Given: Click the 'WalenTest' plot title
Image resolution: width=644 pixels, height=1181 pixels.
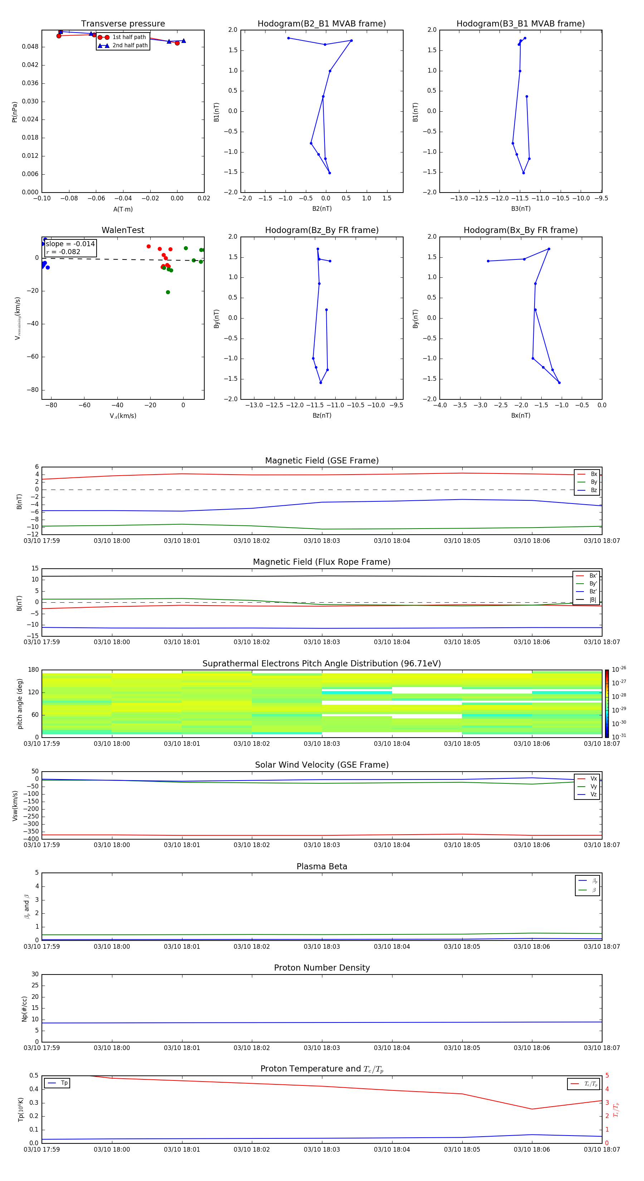Looking at the screenshot, I should coord(123,230).
